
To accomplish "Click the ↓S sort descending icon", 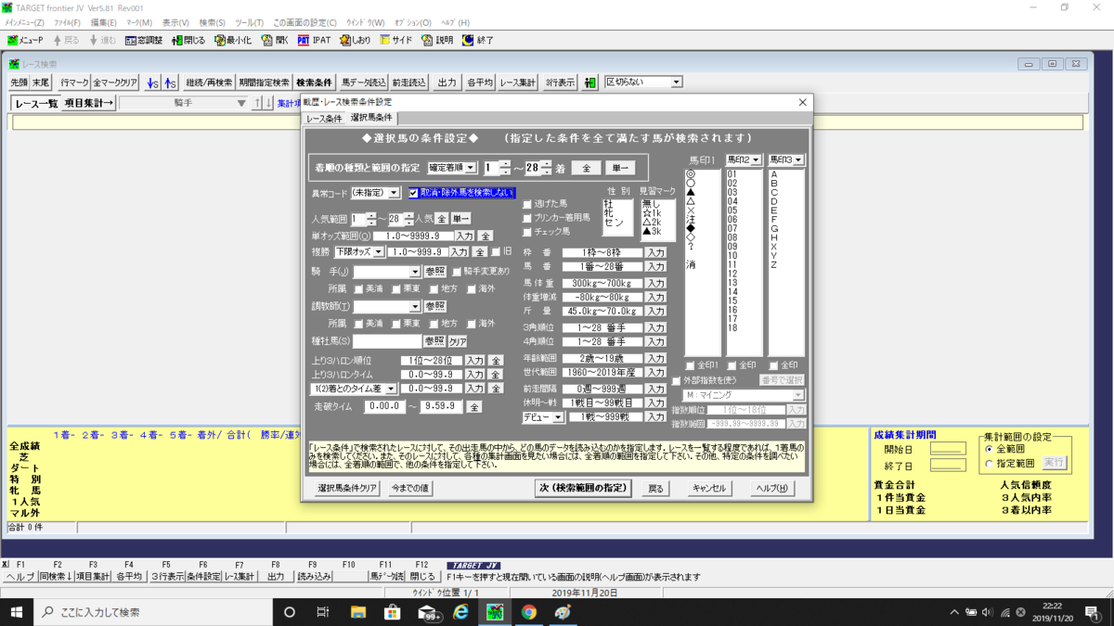I will (x=153, y=83).
